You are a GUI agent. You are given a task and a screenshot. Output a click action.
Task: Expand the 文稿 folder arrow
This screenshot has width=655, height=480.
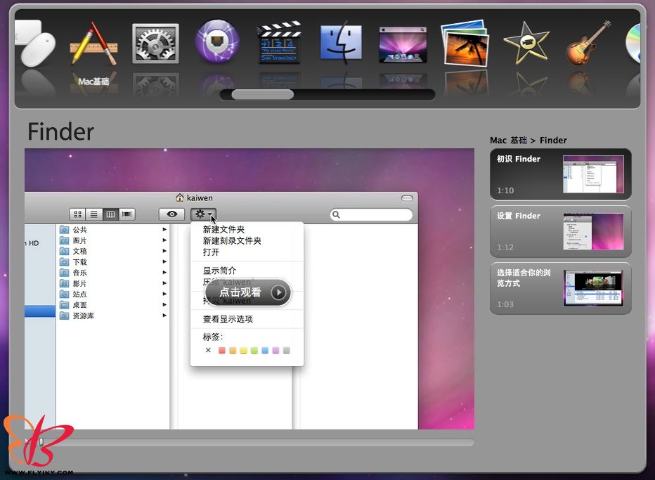(x=164, y=251)
